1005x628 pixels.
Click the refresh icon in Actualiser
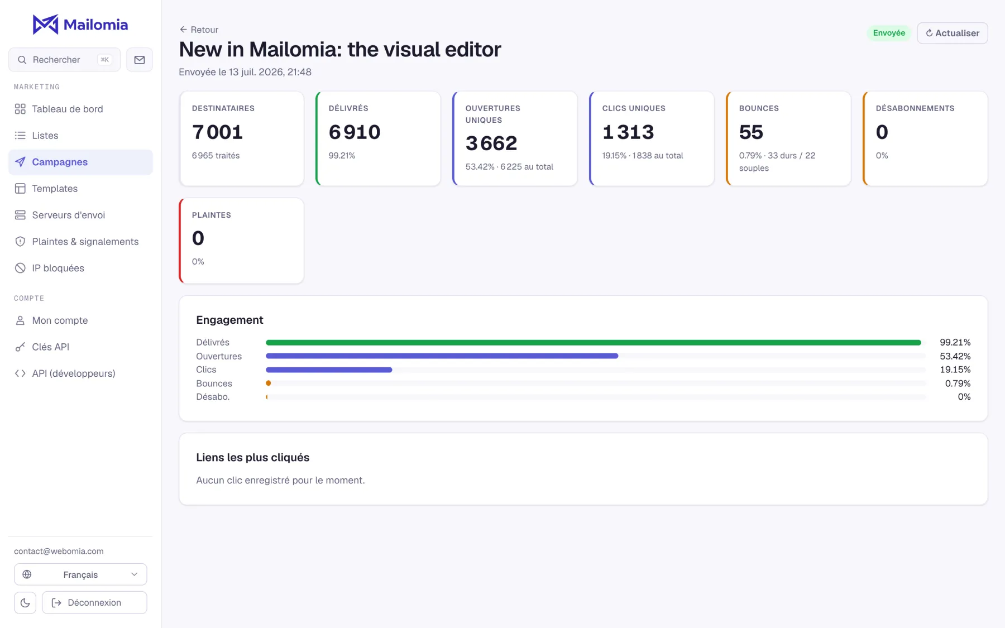[929, 33]
